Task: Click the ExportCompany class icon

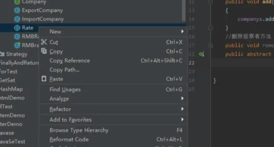Action: pyautogui.click(x=17, y=11)
